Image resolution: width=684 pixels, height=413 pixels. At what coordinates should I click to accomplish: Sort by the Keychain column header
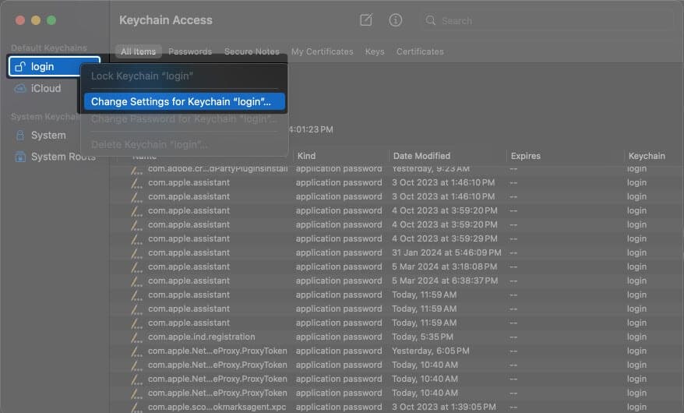pos(647,156)
